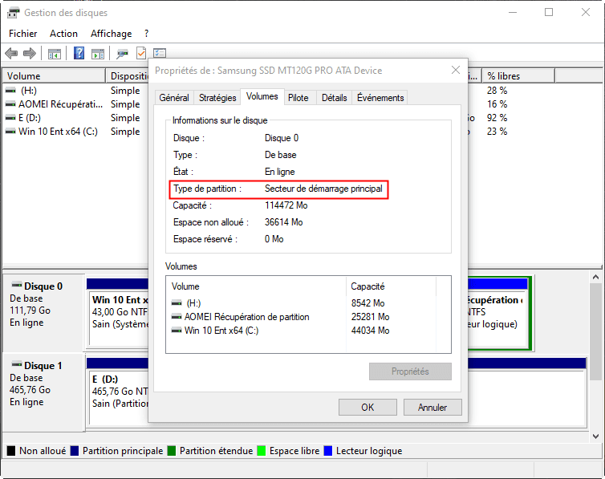This screenshot has width=605, height=479.
Task: Click the light green Espace libre swatch
Action: [x=262, y=450]
